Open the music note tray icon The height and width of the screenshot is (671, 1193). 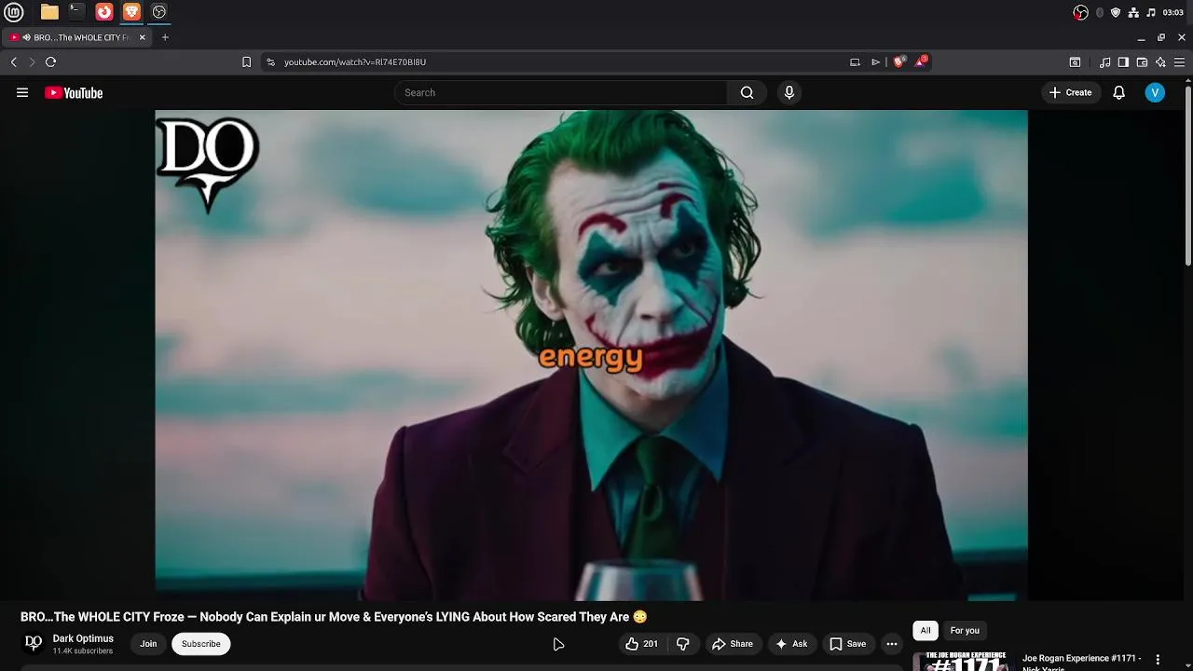(x=1151, y=12)
